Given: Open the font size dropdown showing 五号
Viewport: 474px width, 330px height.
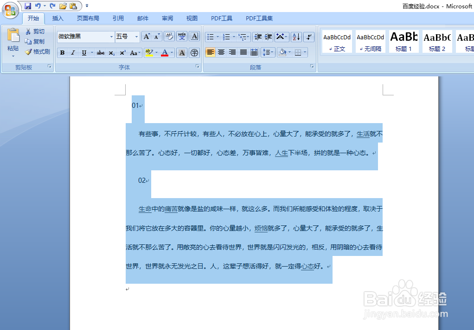Looking at the screenshot, I should (x=136, y=36).
